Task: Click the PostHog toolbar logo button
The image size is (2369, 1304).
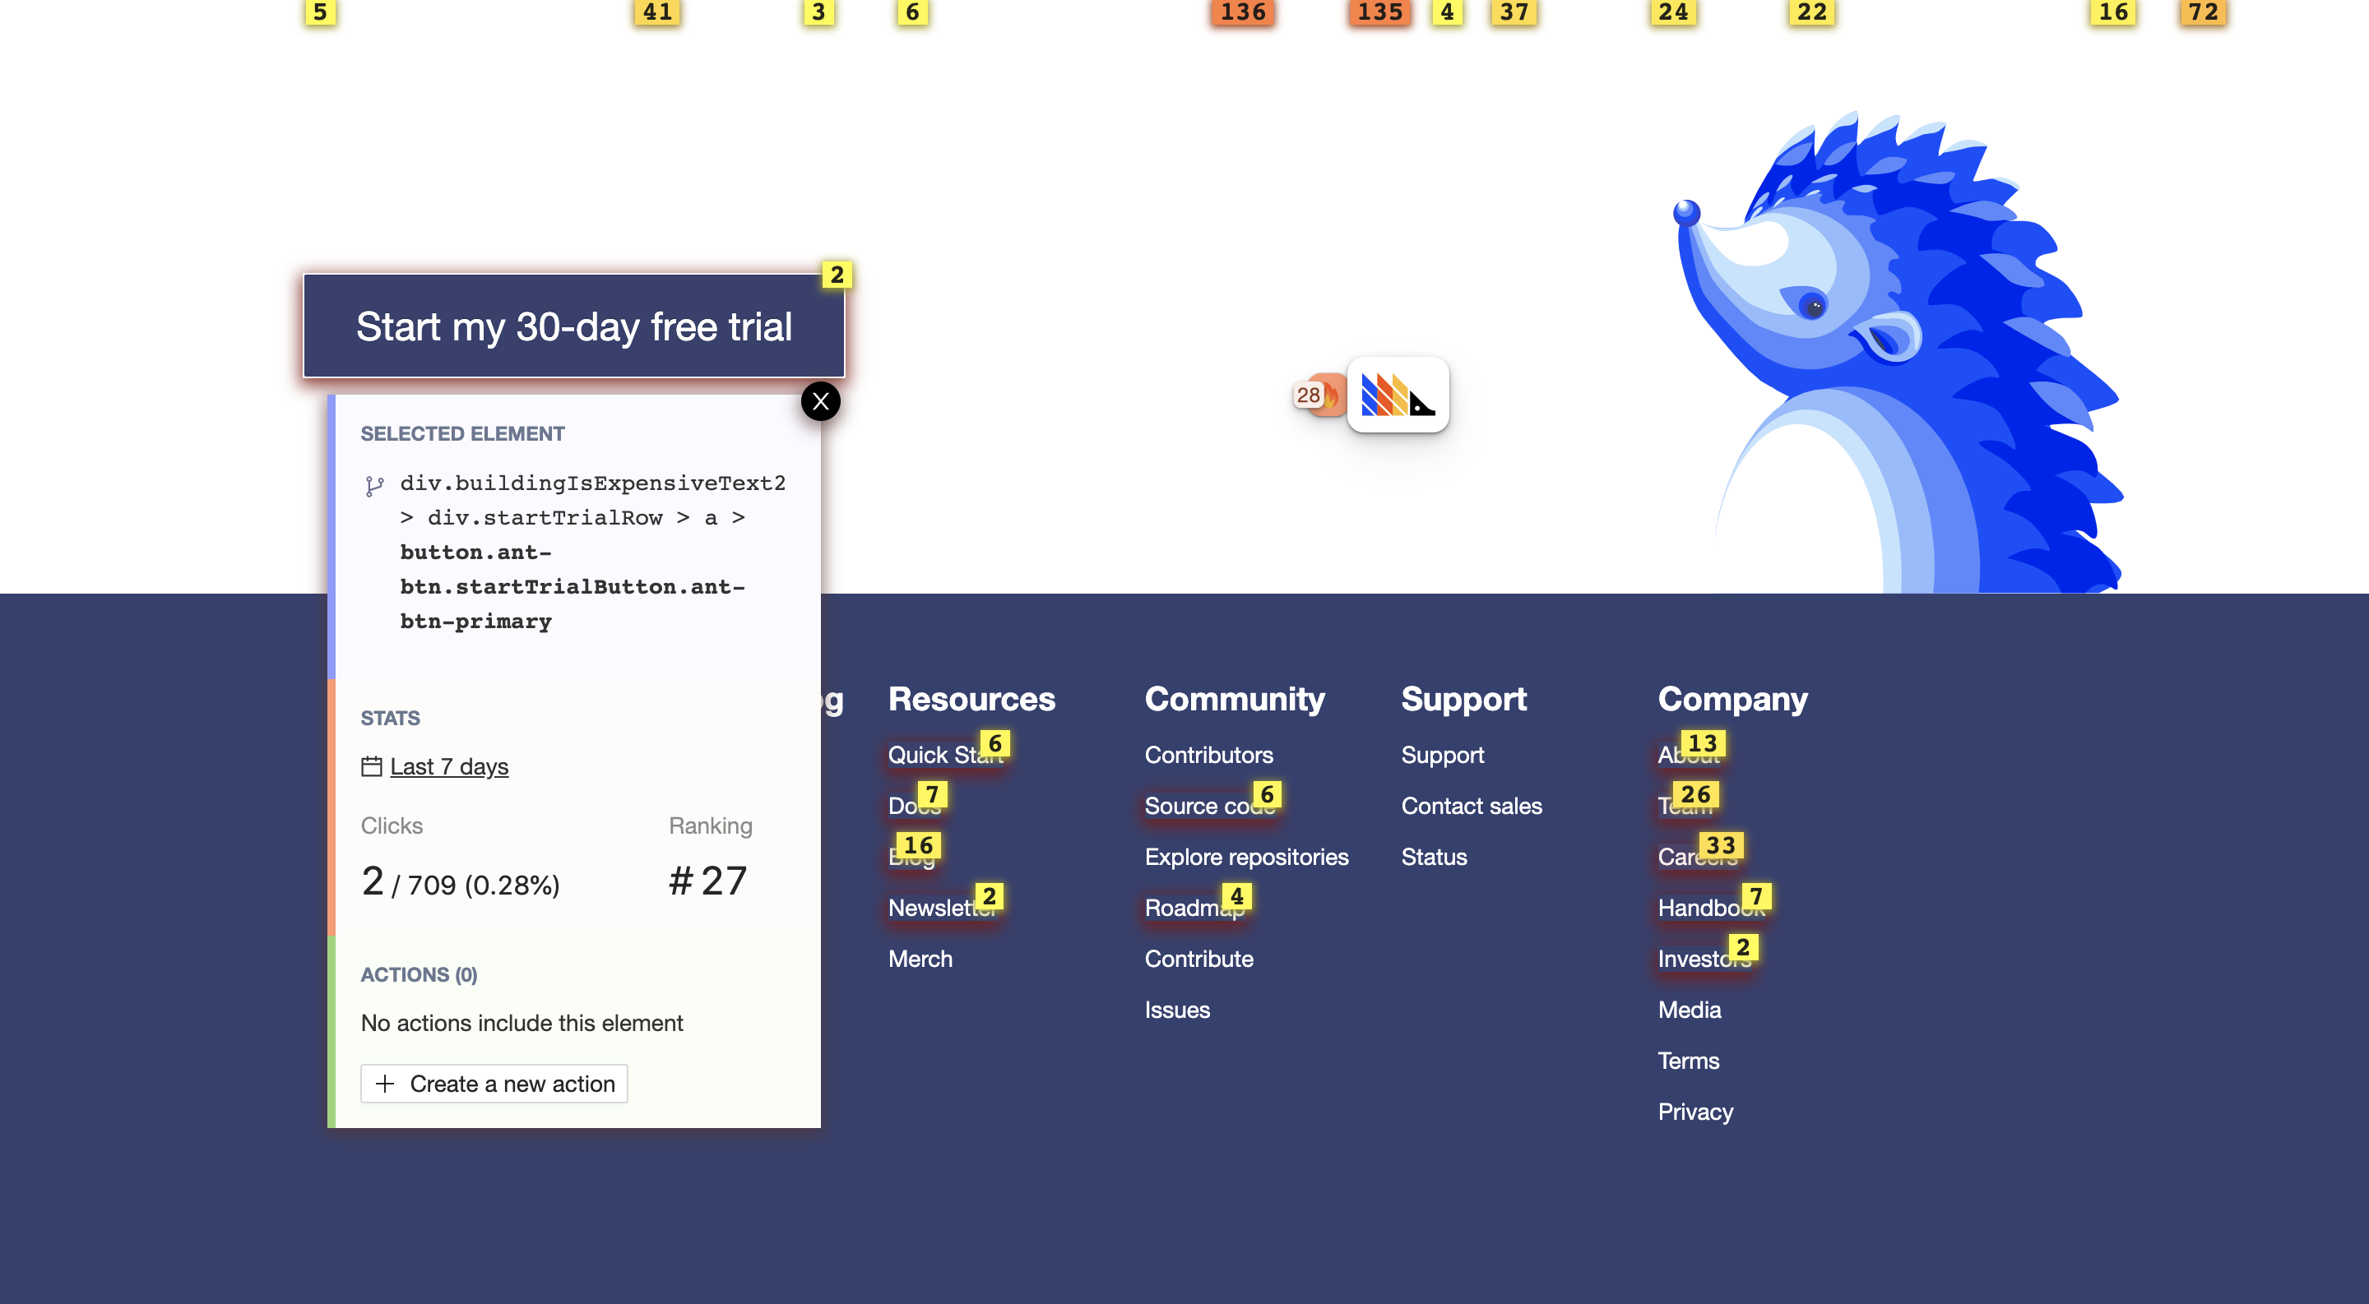Action: click(1397, 395)
